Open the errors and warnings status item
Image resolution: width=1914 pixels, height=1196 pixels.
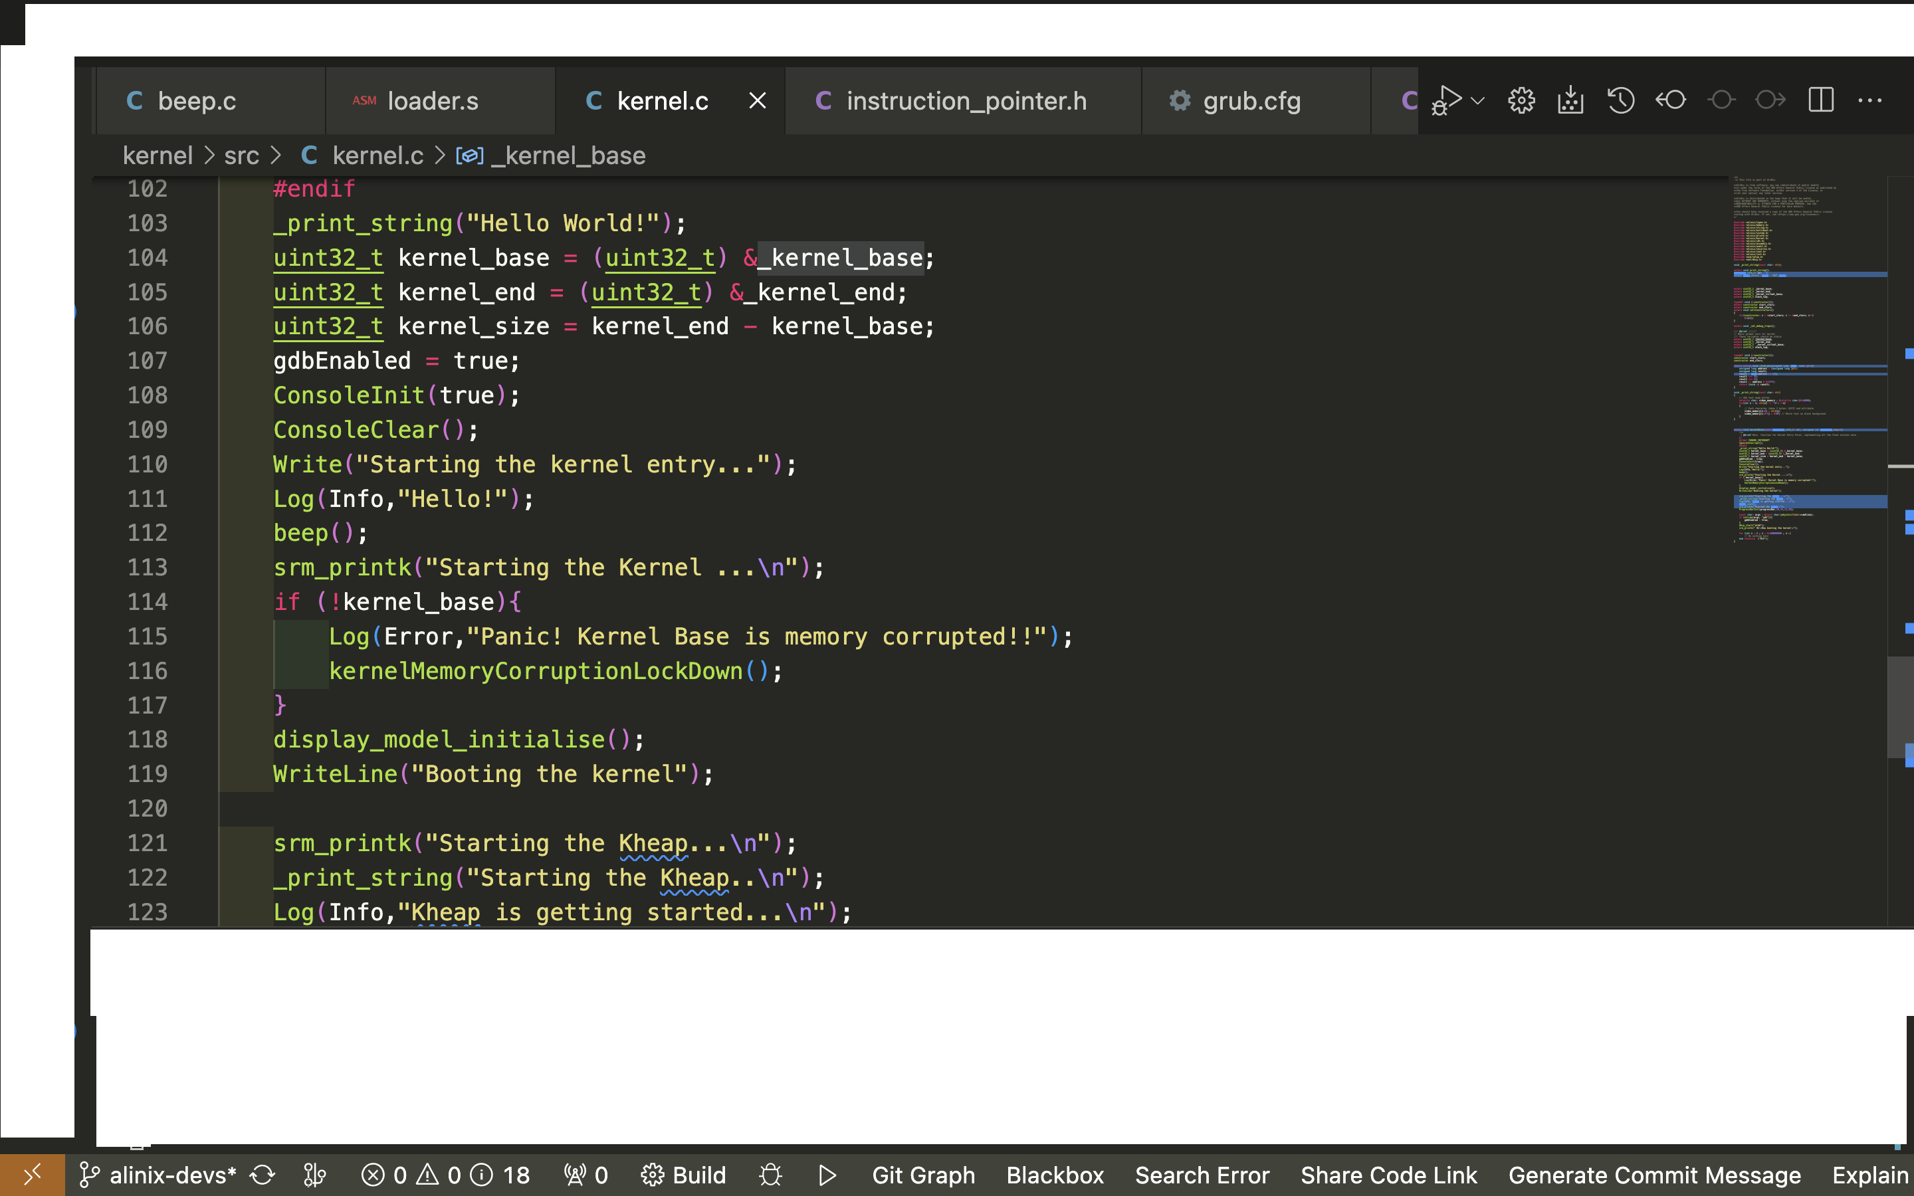point(445,1175)
